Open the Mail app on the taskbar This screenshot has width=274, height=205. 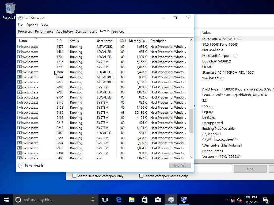158,200
